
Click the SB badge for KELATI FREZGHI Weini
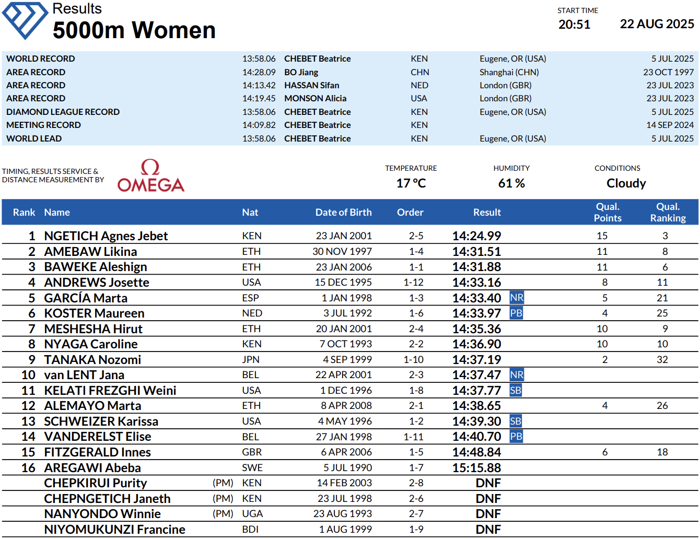(x=516, y=391)
